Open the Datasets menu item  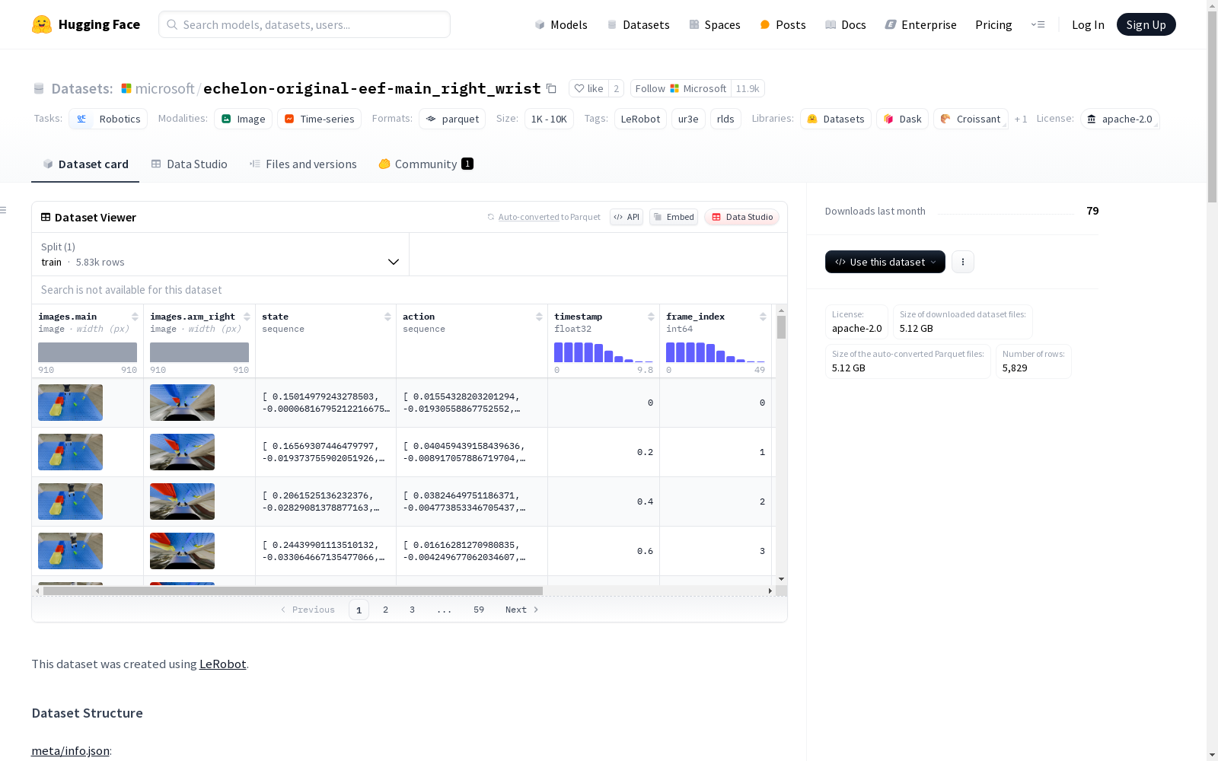[x=638, y=24]
